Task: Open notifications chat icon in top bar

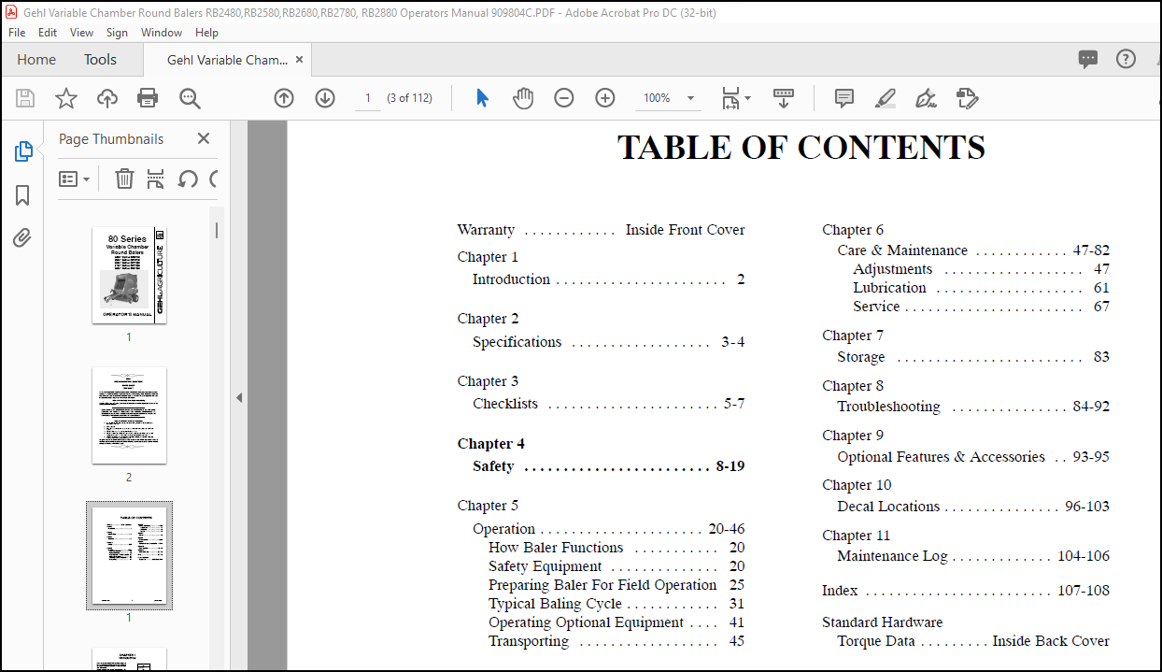Action: pos(1088,59)
